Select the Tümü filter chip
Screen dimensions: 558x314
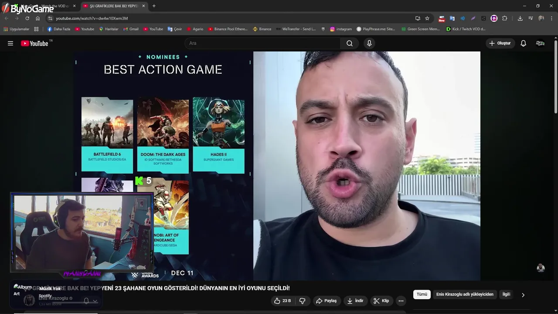[x=422, y=294]
